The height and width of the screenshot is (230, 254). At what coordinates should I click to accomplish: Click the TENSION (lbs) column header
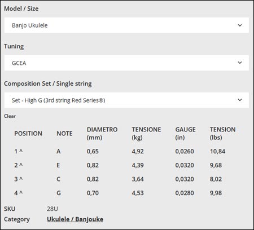[223, 134]
